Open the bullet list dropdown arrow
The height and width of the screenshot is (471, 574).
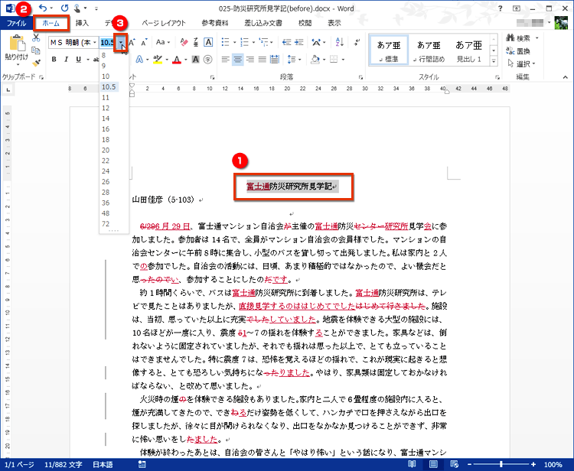click(x=235, y=42)
